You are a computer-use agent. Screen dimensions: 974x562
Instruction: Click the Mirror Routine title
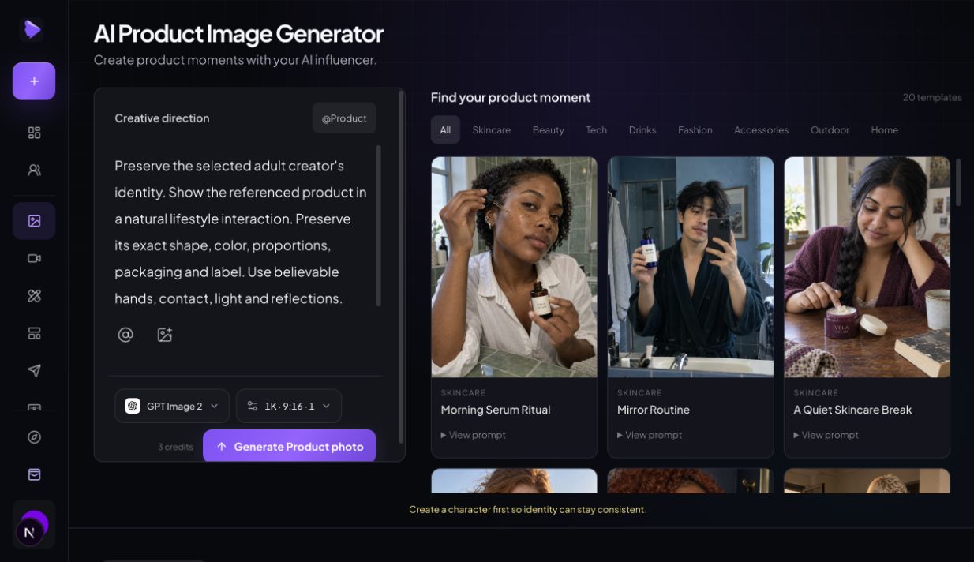point(654,410)
